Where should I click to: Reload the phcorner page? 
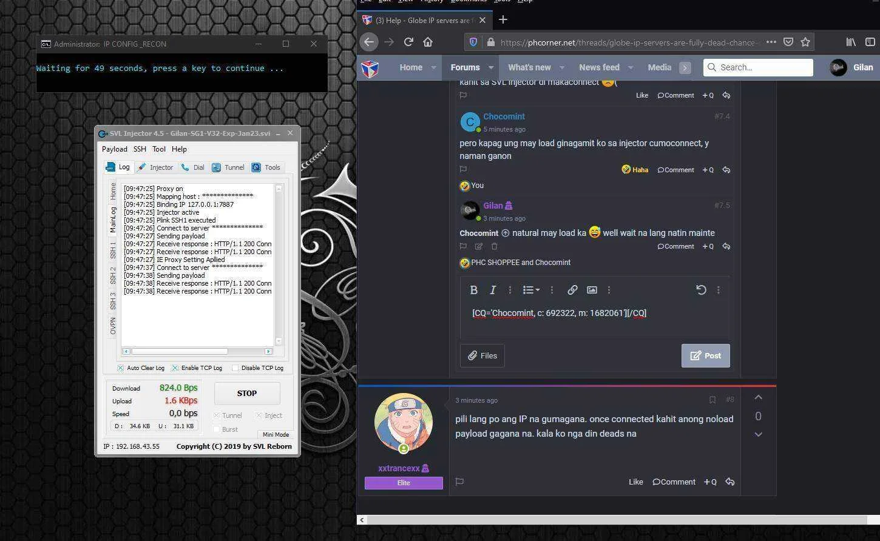pos(408,42)
